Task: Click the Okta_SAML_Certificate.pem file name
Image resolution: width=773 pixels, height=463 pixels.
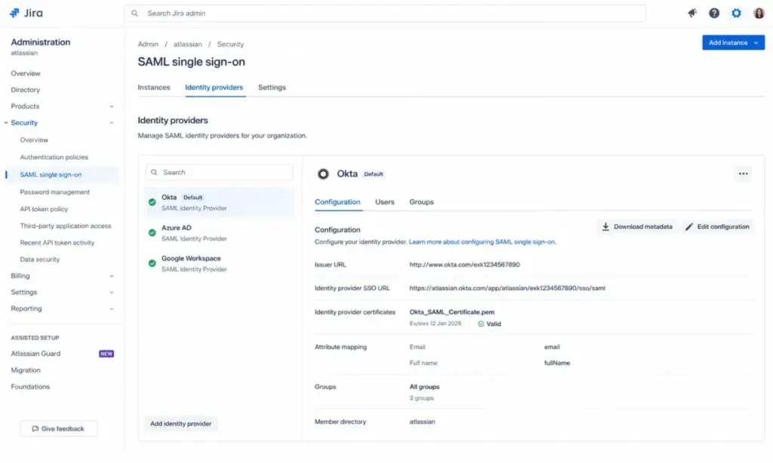Action: (x=451, y=311)
